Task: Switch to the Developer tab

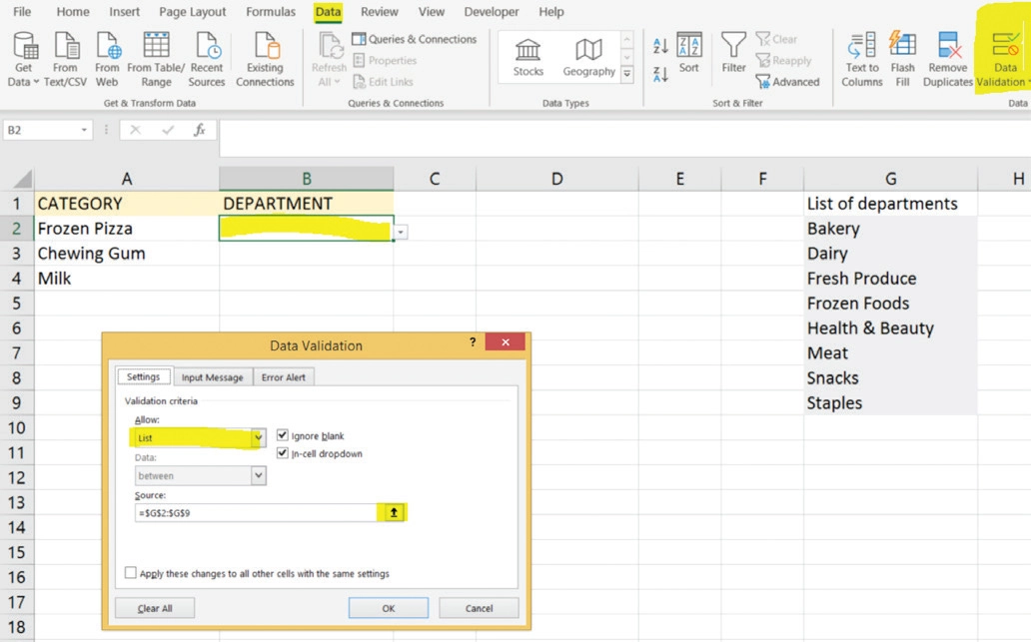Action: 492,12
